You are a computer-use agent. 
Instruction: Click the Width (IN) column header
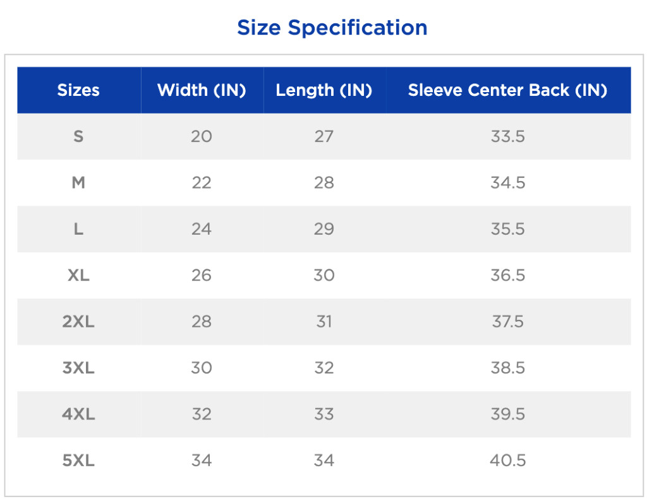[x=202, y=90]
